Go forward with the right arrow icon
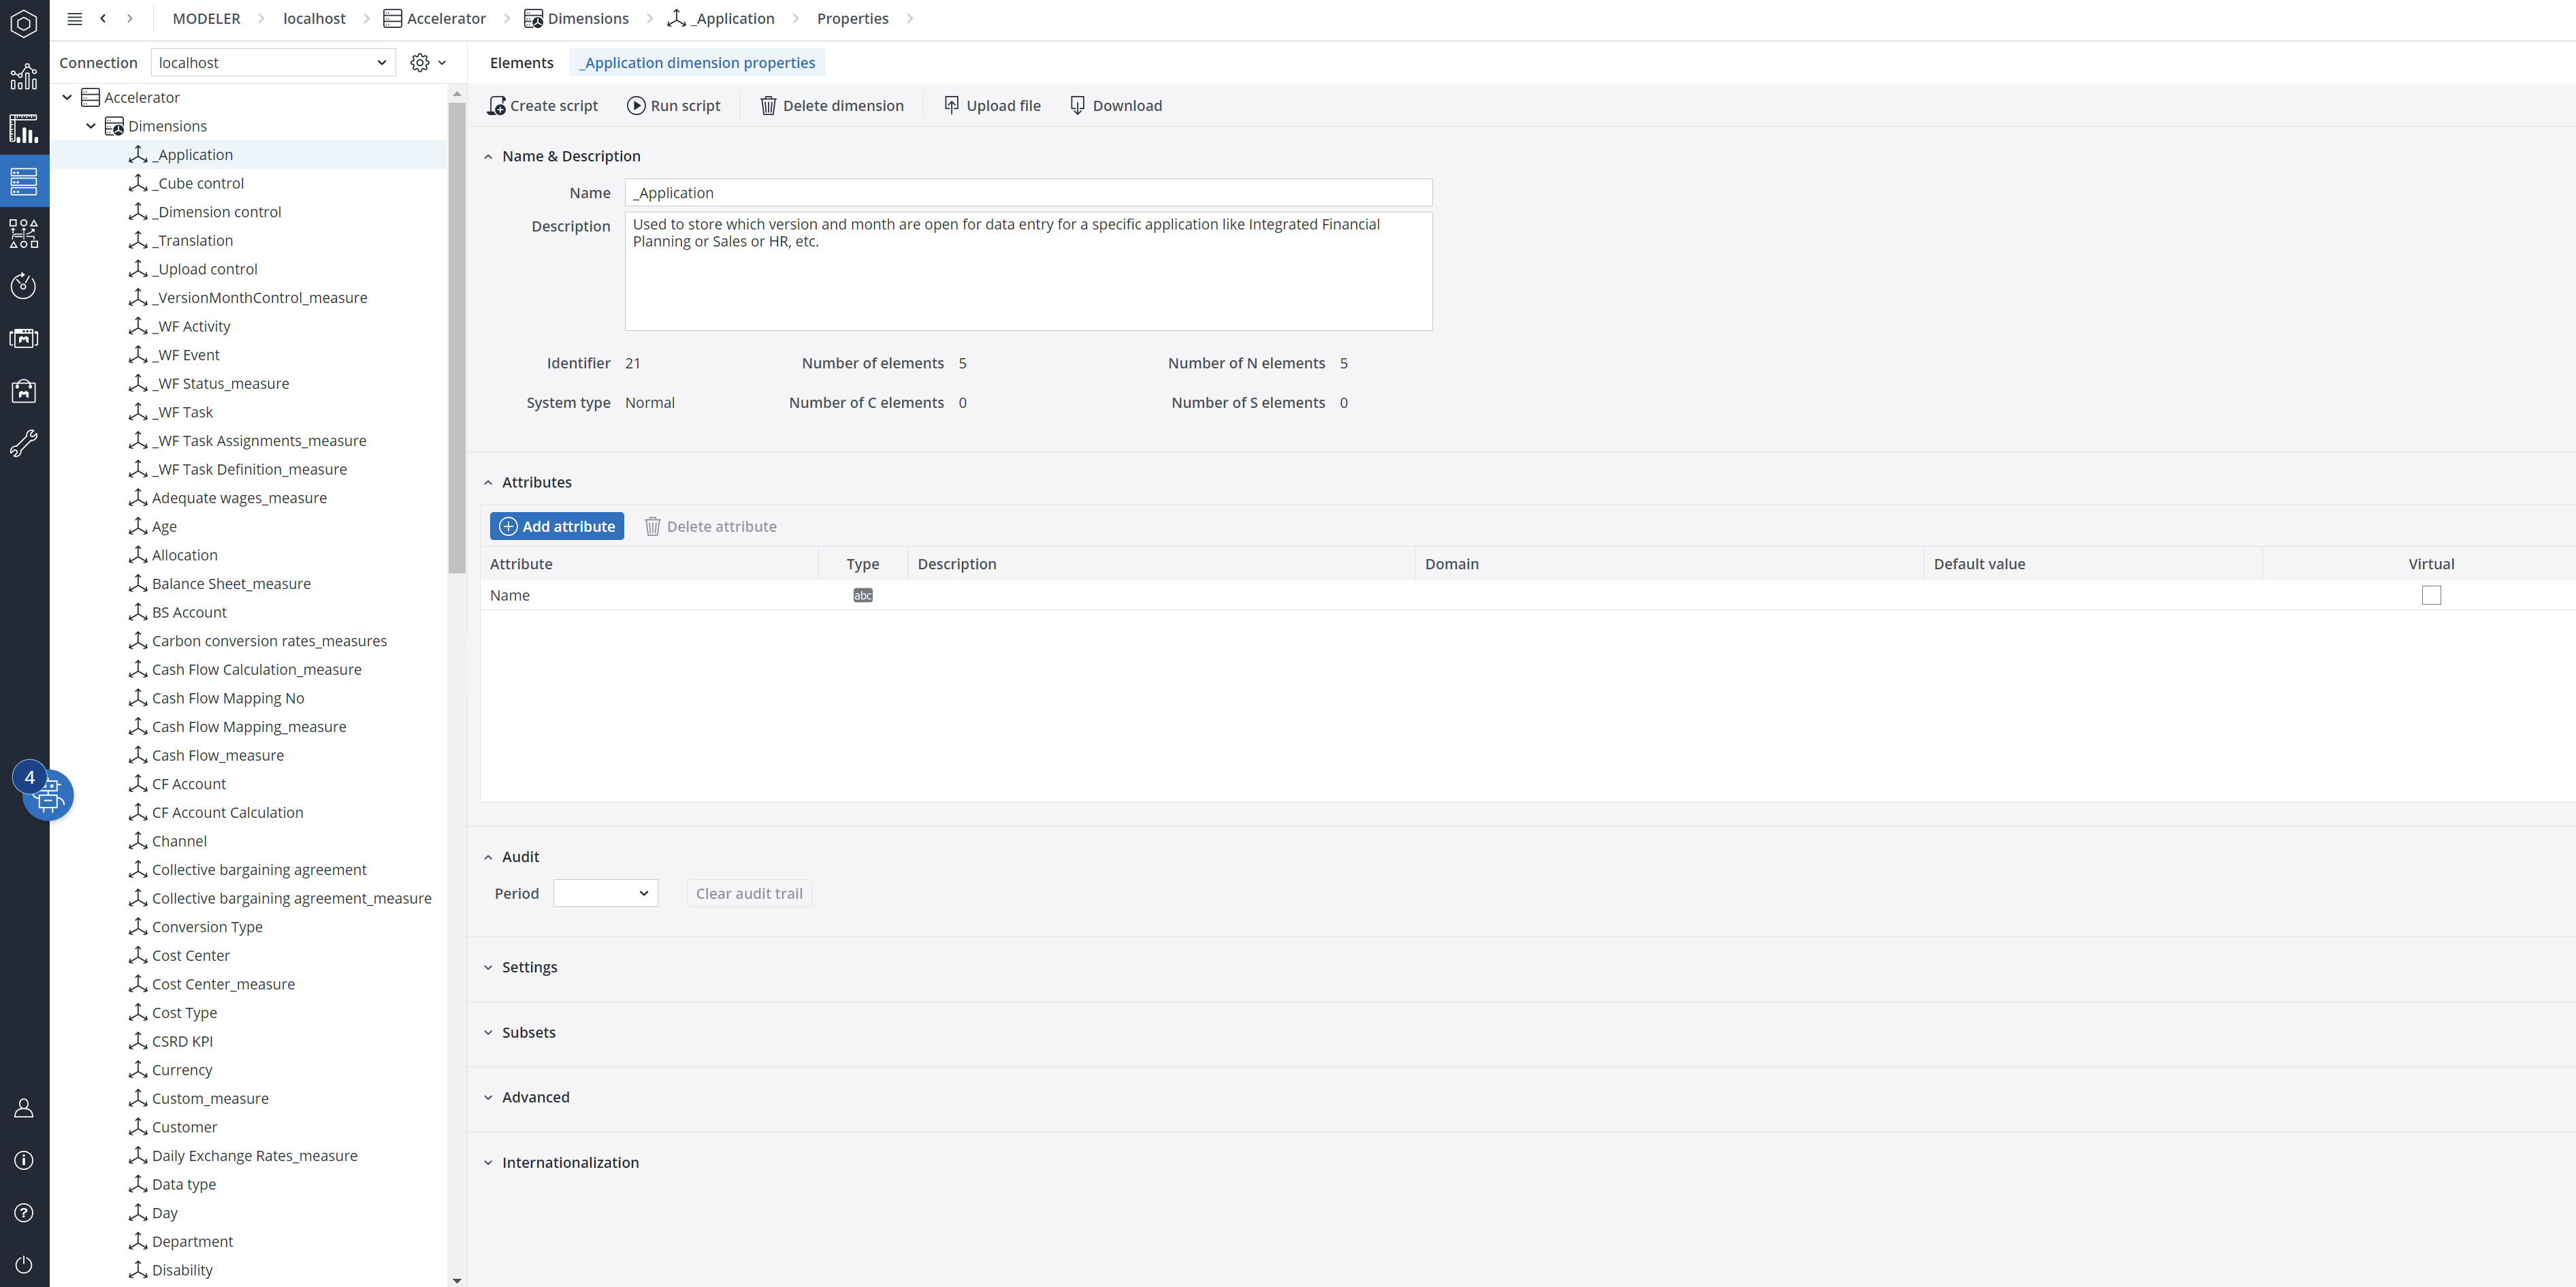The width and height of the screenshot is (2576, 1287). (130, 19)
